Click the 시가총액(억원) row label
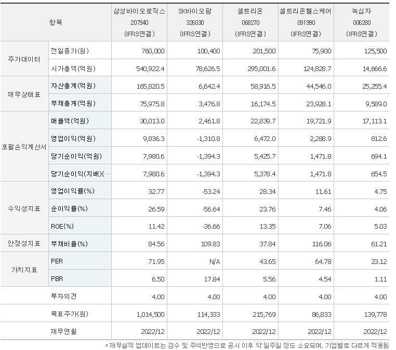 pos(73,68)
